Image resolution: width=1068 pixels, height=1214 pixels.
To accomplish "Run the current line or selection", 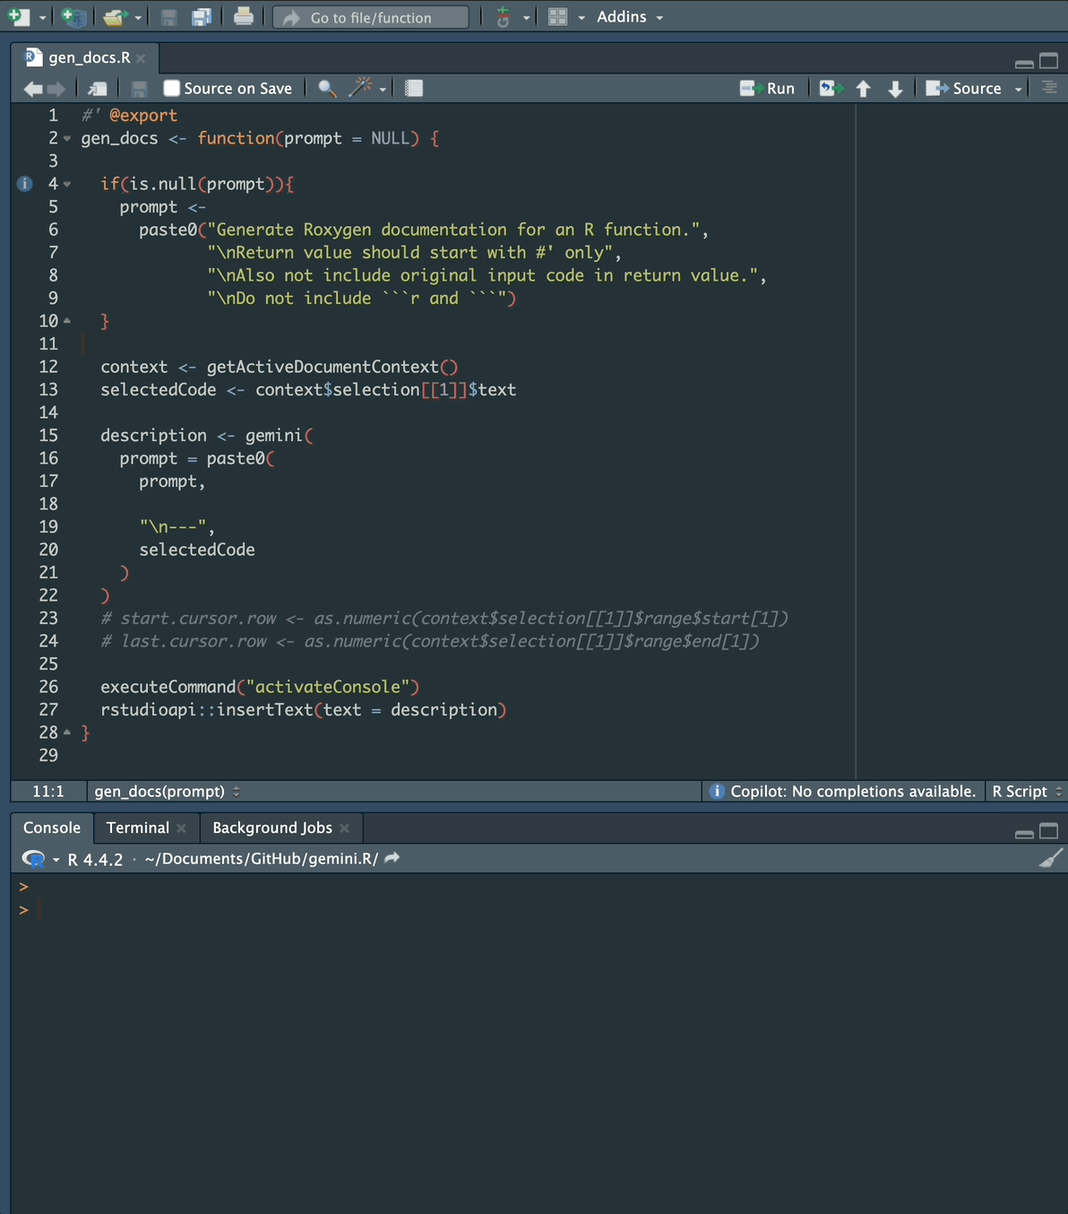I will [x=767, y=88].
